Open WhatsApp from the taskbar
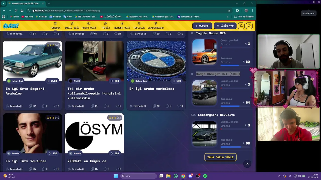This screenshot has width=321, height=180. [176, 176]
